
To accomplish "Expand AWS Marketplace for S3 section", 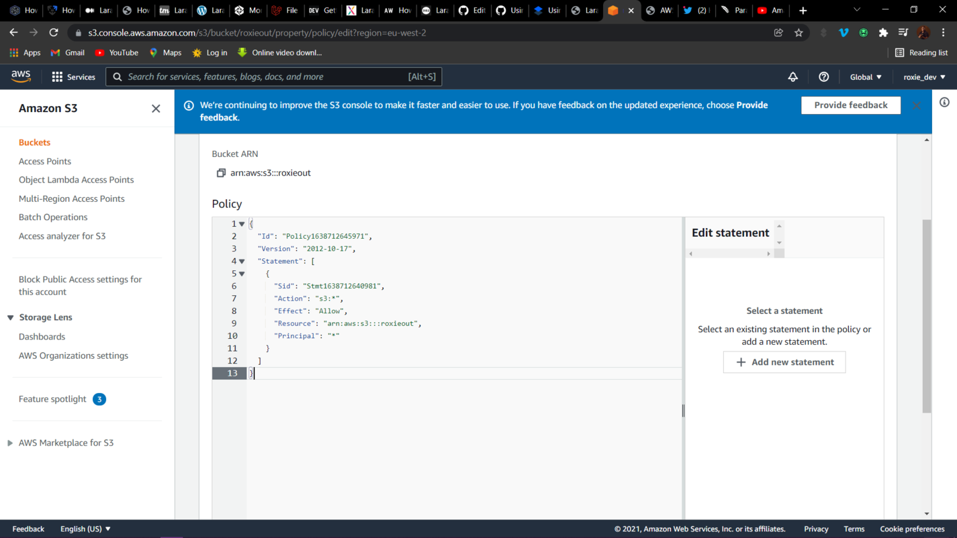I will tap(11, 443).
